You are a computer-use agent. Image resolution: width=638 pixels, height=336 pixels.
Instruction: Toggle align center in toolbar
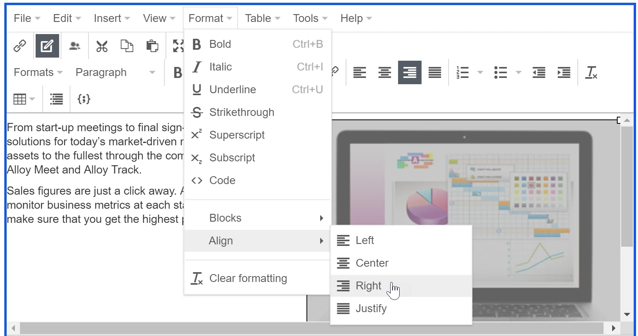[385, 72]
